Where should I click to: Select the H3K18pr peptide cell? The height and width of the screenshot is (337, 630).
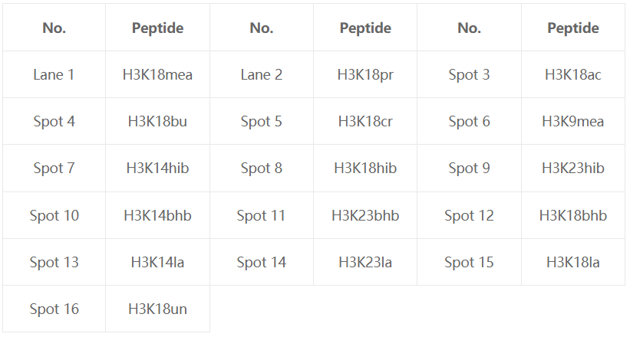365,74
